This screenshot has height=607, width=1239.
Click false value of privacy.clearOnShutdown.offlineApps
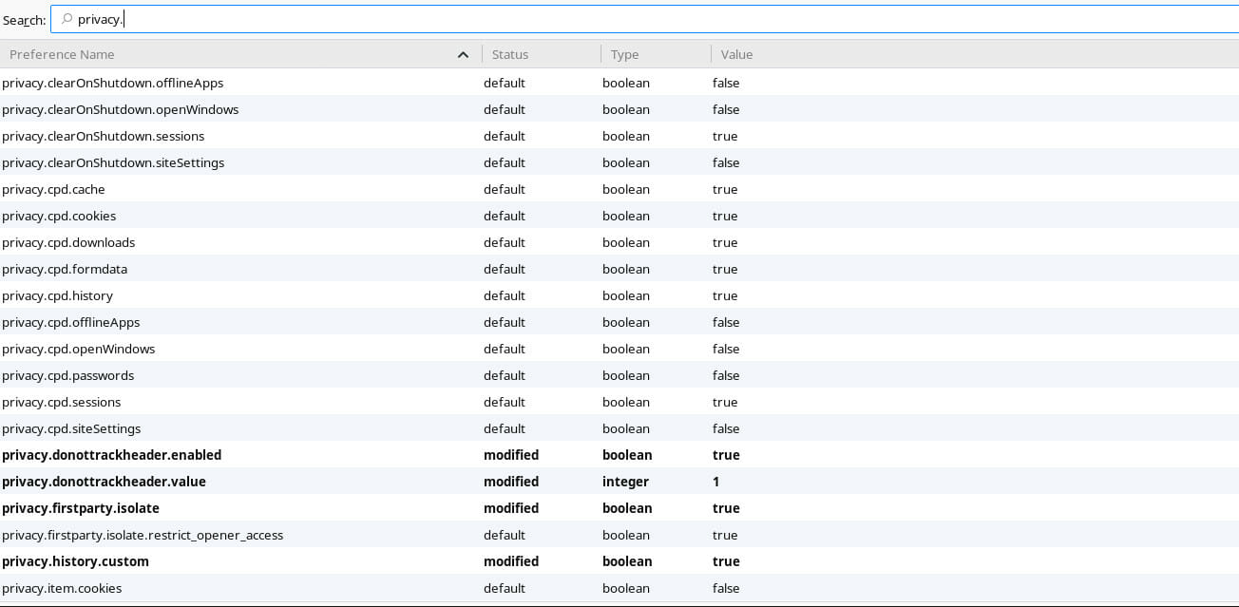(726, 83)
